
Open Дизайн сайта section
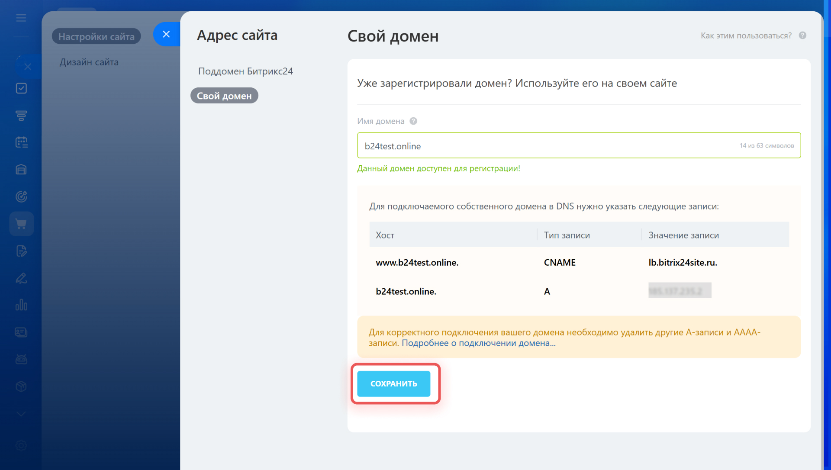[89, 62]
